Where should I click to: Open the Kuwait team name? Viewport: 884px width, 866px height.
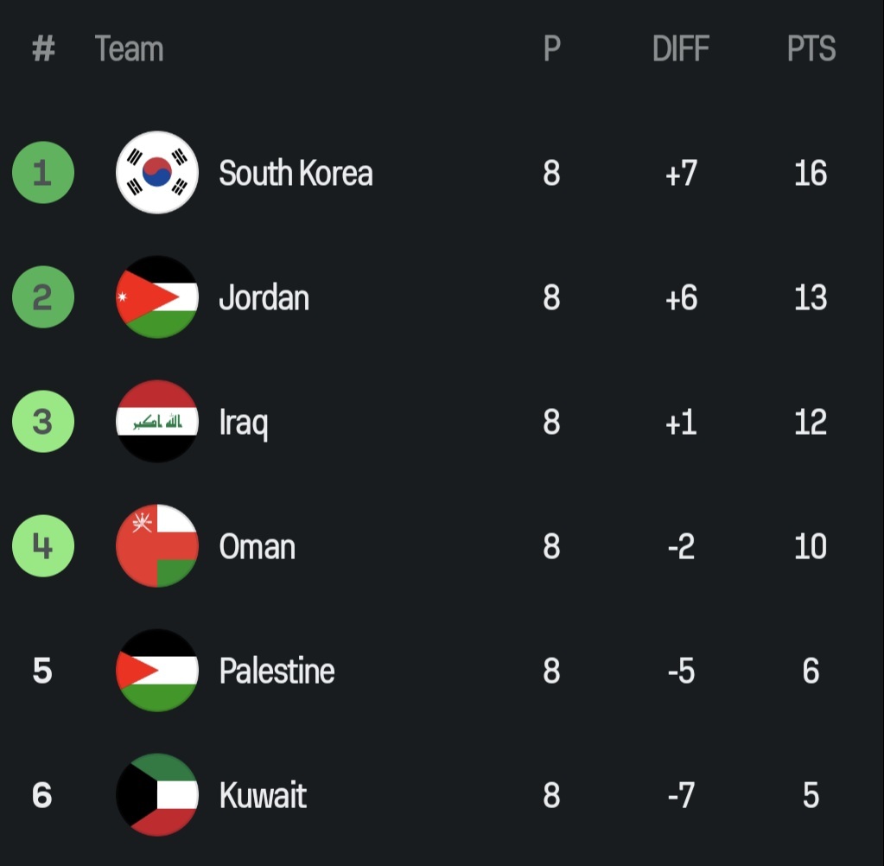coord(263,795)
